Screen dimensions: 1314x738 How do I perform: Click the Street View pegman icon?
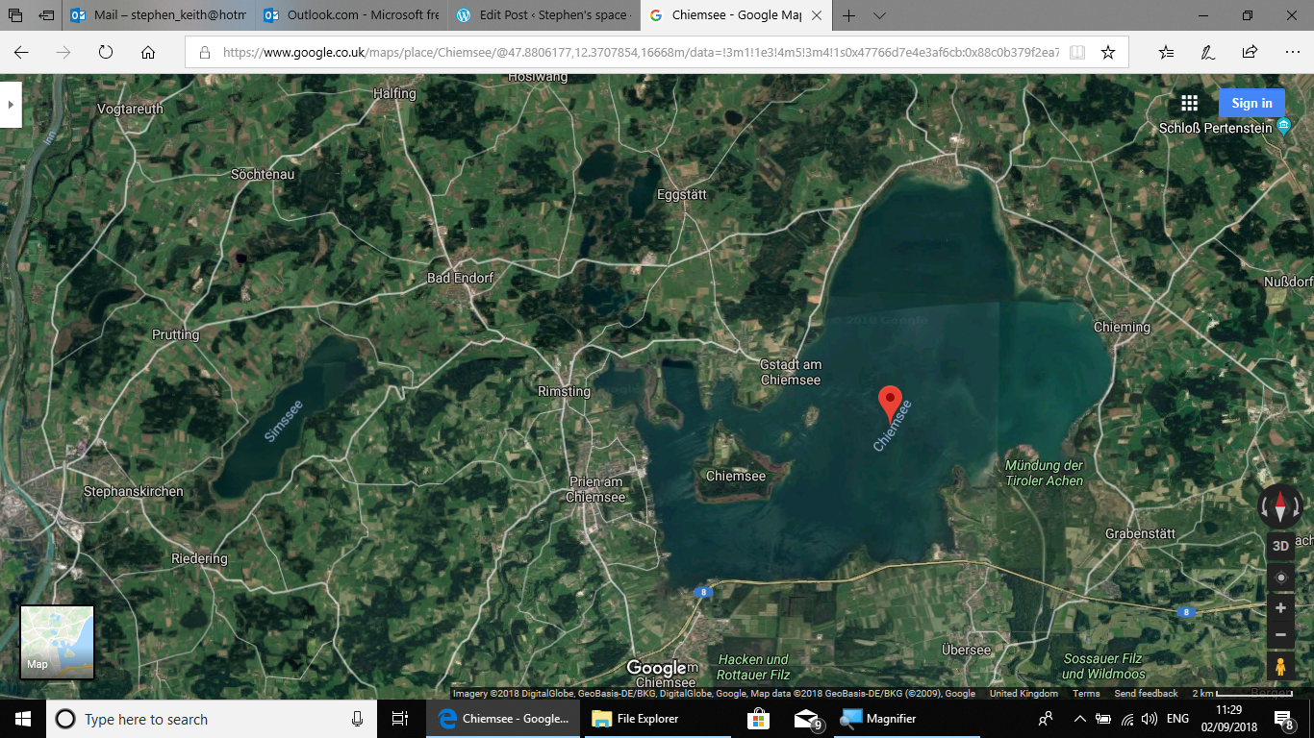click(1280, 666)
